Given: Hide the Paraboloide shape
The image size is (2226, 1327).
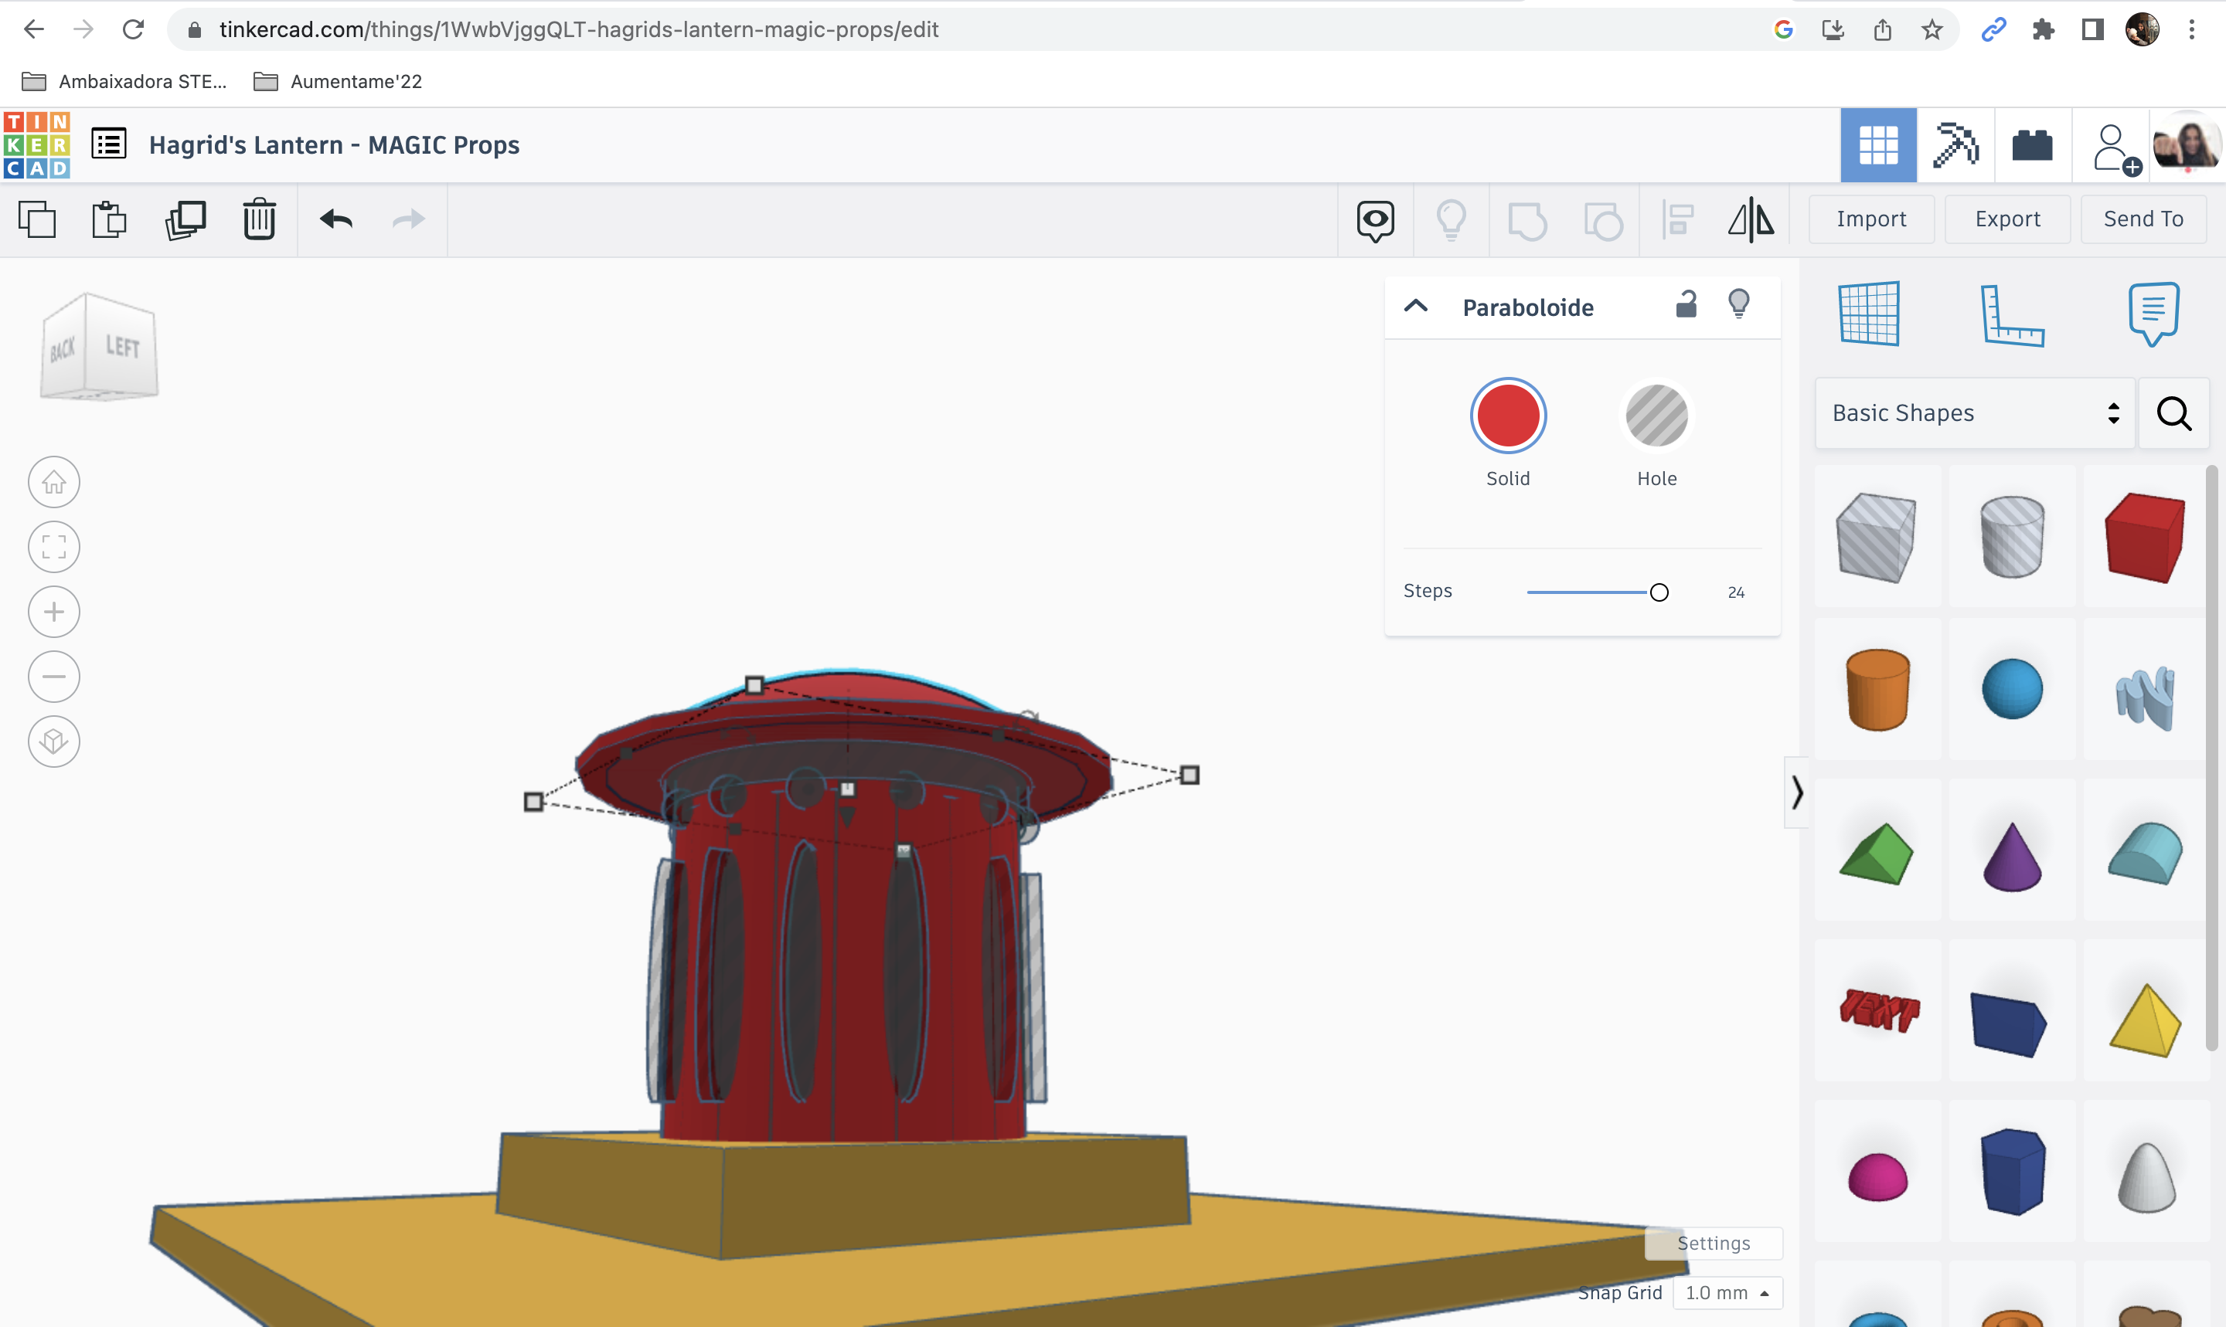Looking at the screenshot, I should 1739,305.
